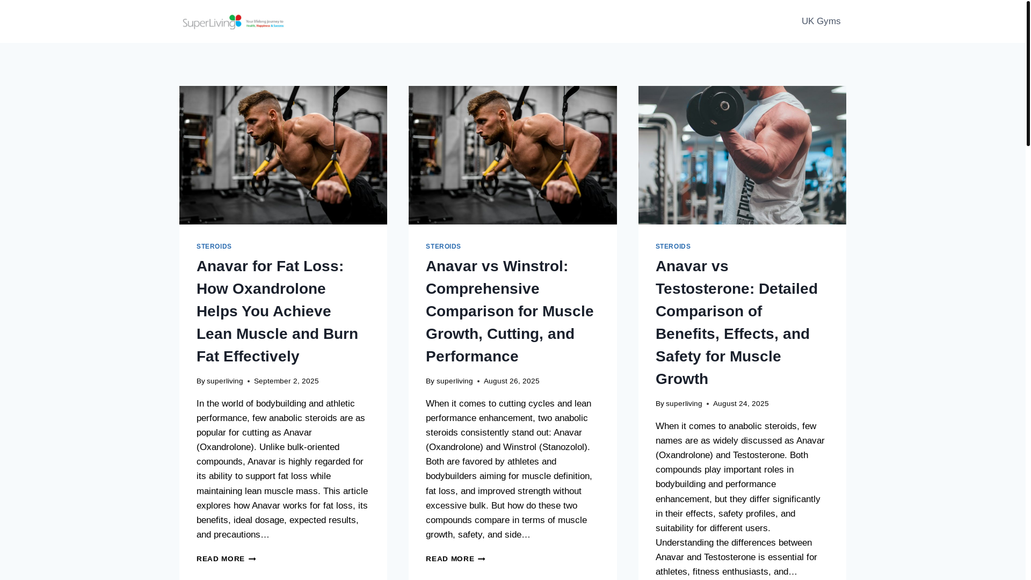Screen dimensions: 1031x580
Task: Open the Anavar vs Testosterone dumbbell image
Action: coord(742,155)
